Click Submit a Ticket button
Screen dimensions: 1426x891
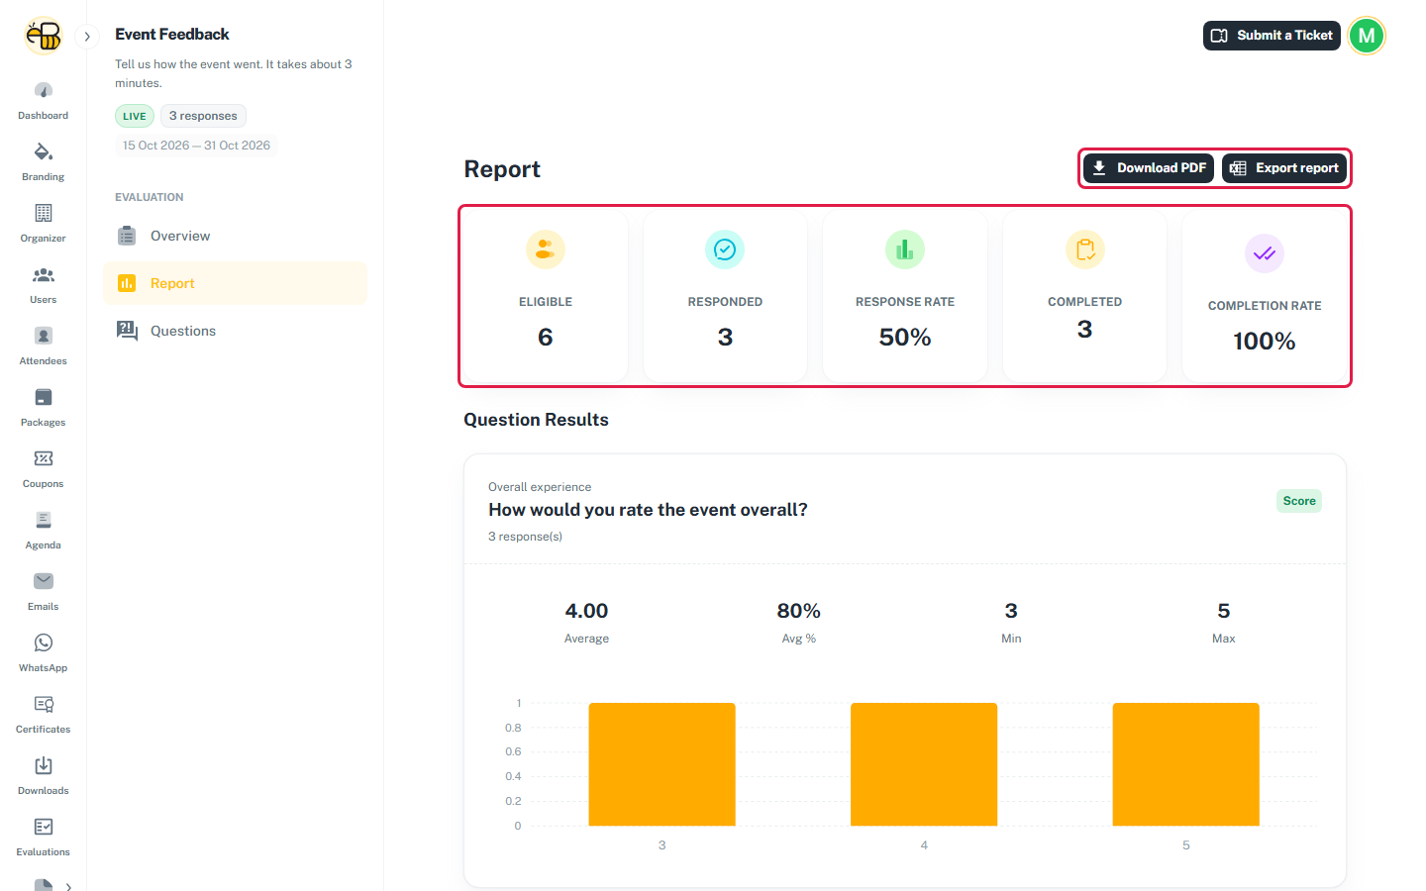coord(1272,36)
